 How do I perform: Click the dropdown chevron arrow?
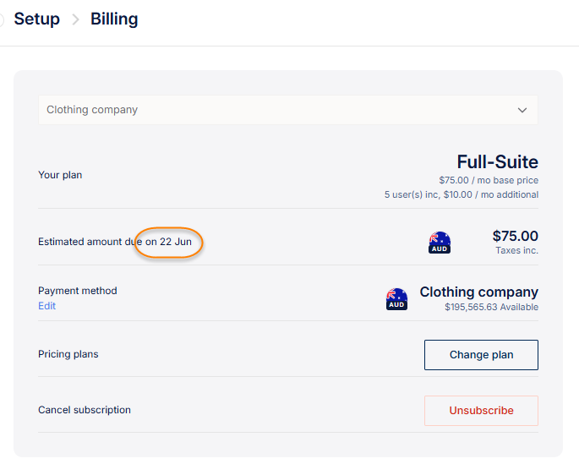522,110
